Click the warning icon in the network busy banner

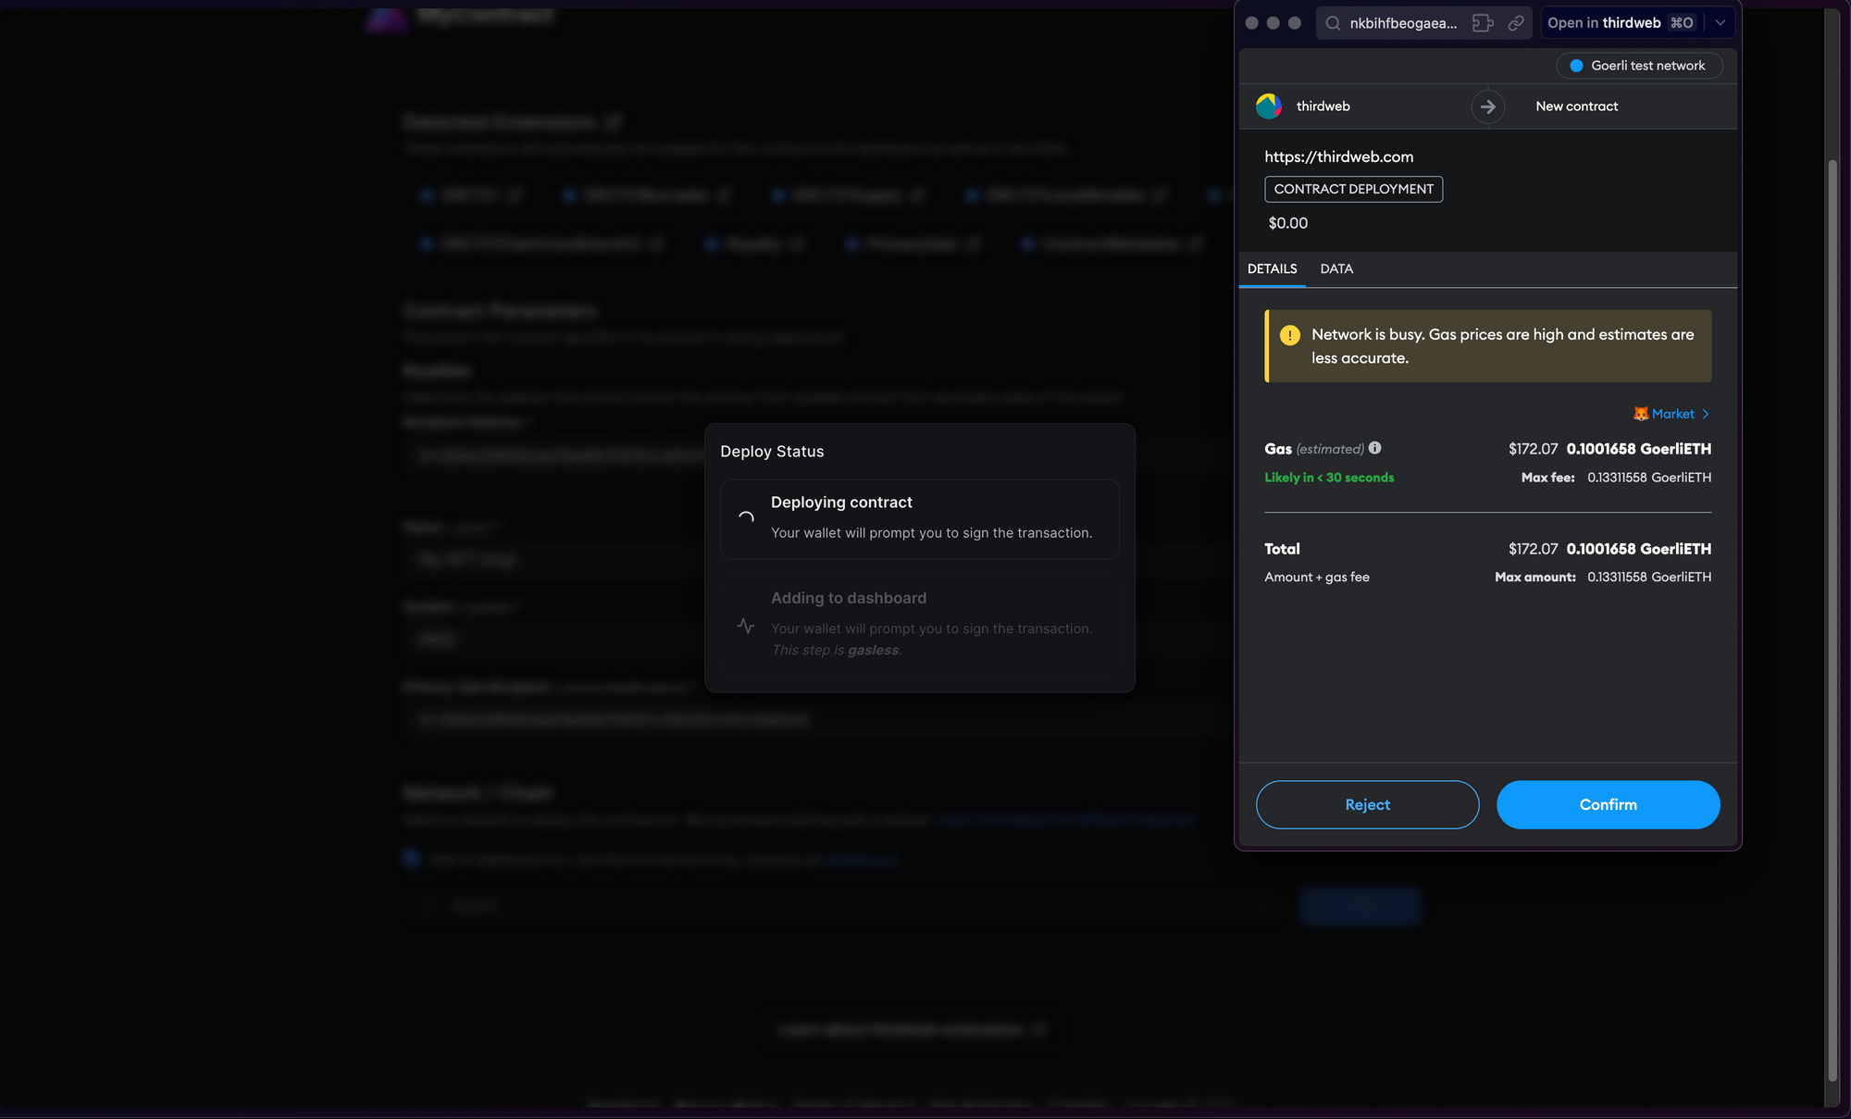point(1290,335)
